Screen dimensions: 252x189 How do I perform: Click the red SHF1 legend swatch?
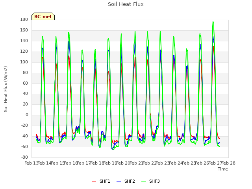point(94,182)
